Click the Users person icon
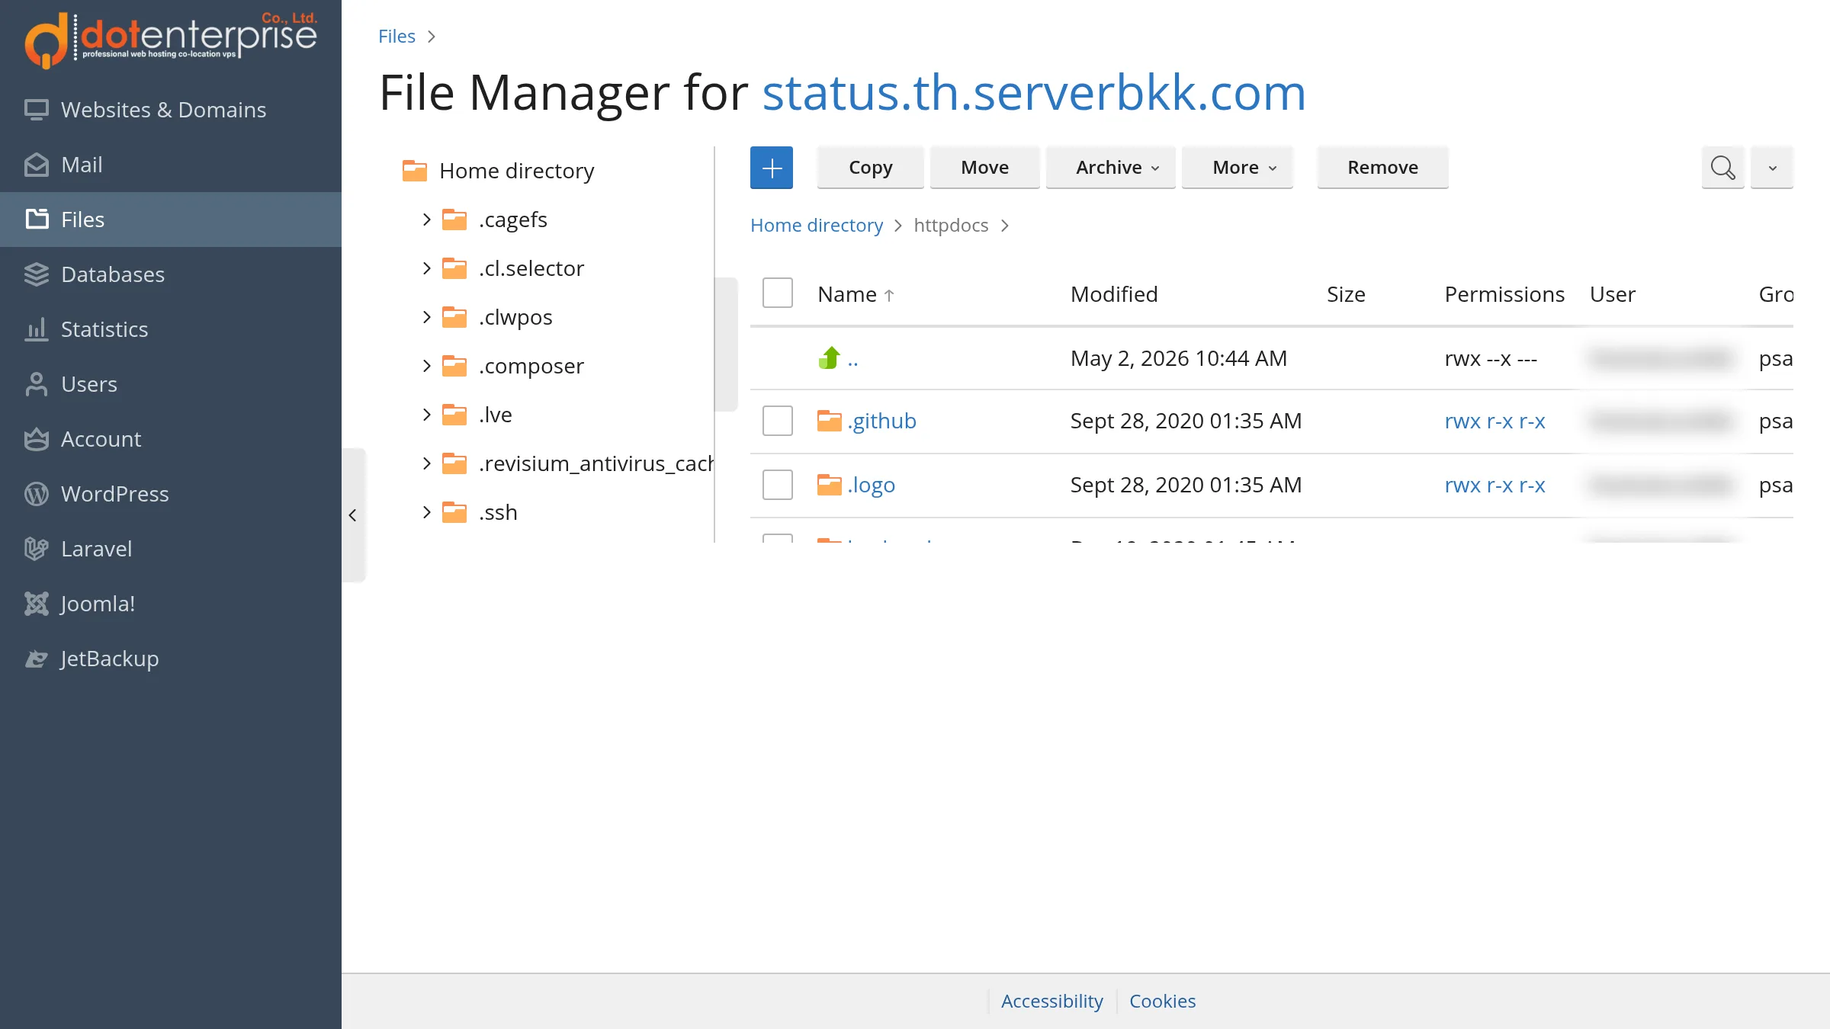Screen dimensions: 1830x1029 (36, 384)
